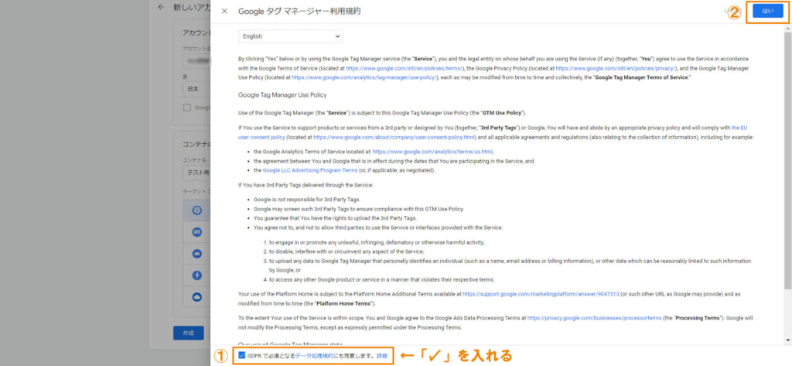Open the privacy.google.com/businesses/processorterms link

point(595,318)
